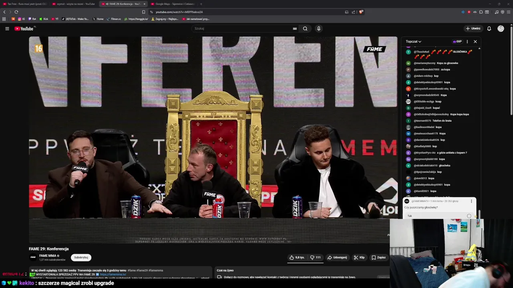The height and width of the screenshot is (288, 513).
Task: Close the FAME 29: Konferencja tab
Action: point(144,4)
